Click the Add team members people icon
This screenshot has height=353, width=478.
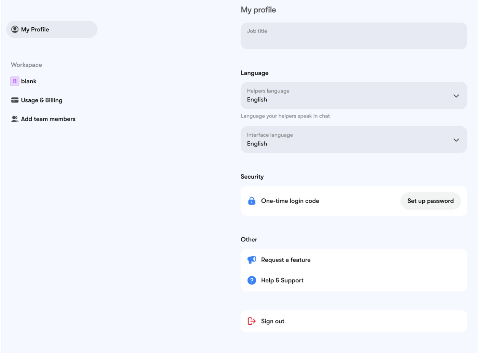tap(15, 119)
